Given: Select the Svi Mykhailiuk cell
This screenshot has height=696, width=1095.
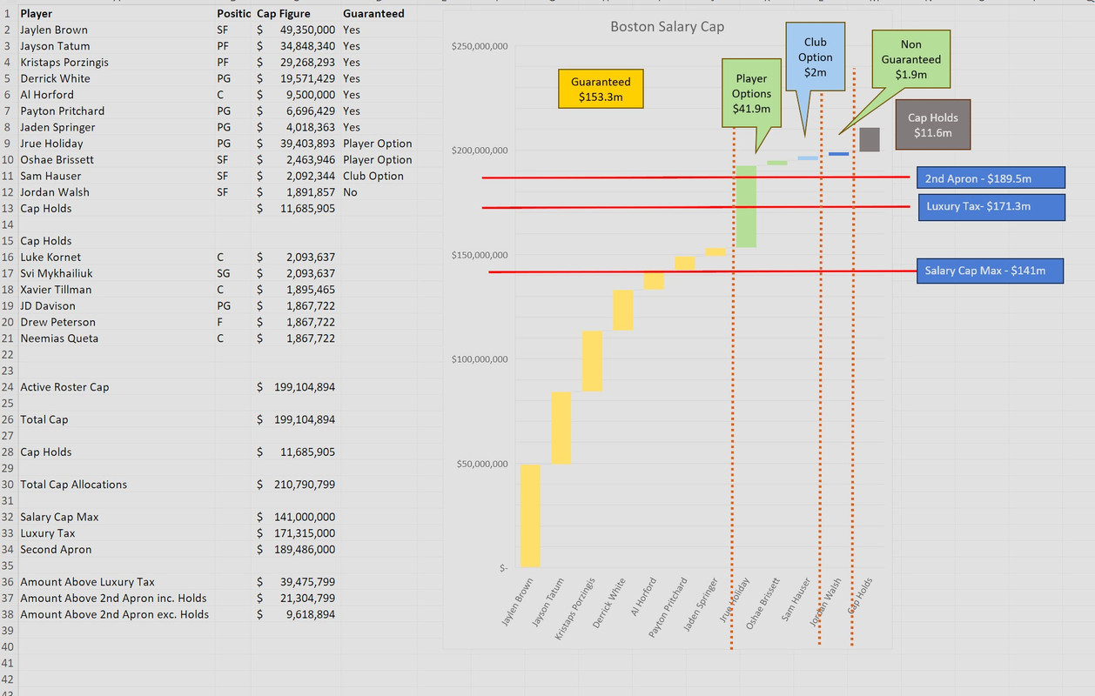Looking at the screenshot, I should (117, 273).
